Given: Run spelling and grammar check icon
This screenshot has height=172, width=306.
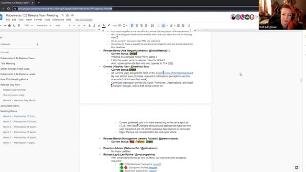Looking at the screenshot, I should point(14,25).
